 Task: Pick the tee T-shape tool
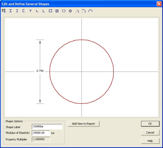coord(30,11)
